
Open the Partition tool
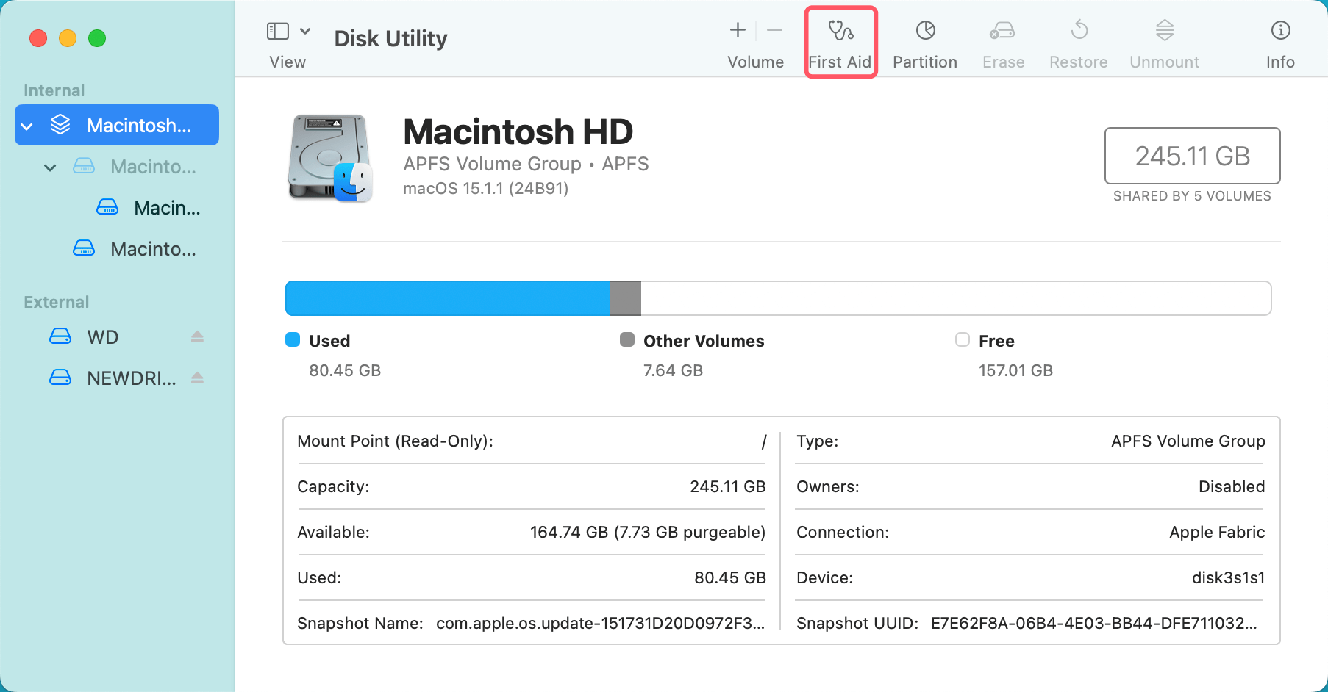(x=924, y=40)
